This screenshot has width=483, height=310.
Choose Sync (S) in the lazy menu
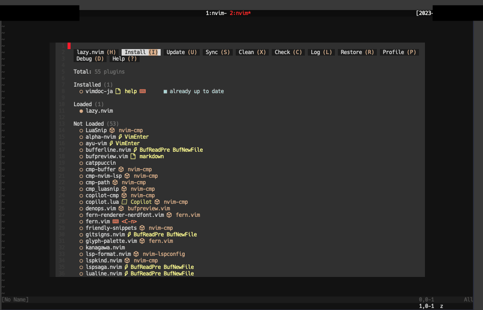[x=217, y=52]
